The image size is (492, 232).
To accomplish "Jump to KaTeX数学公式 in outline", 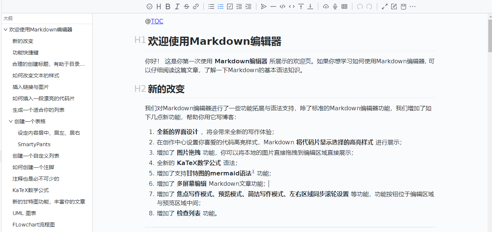I will coord(31,190).
